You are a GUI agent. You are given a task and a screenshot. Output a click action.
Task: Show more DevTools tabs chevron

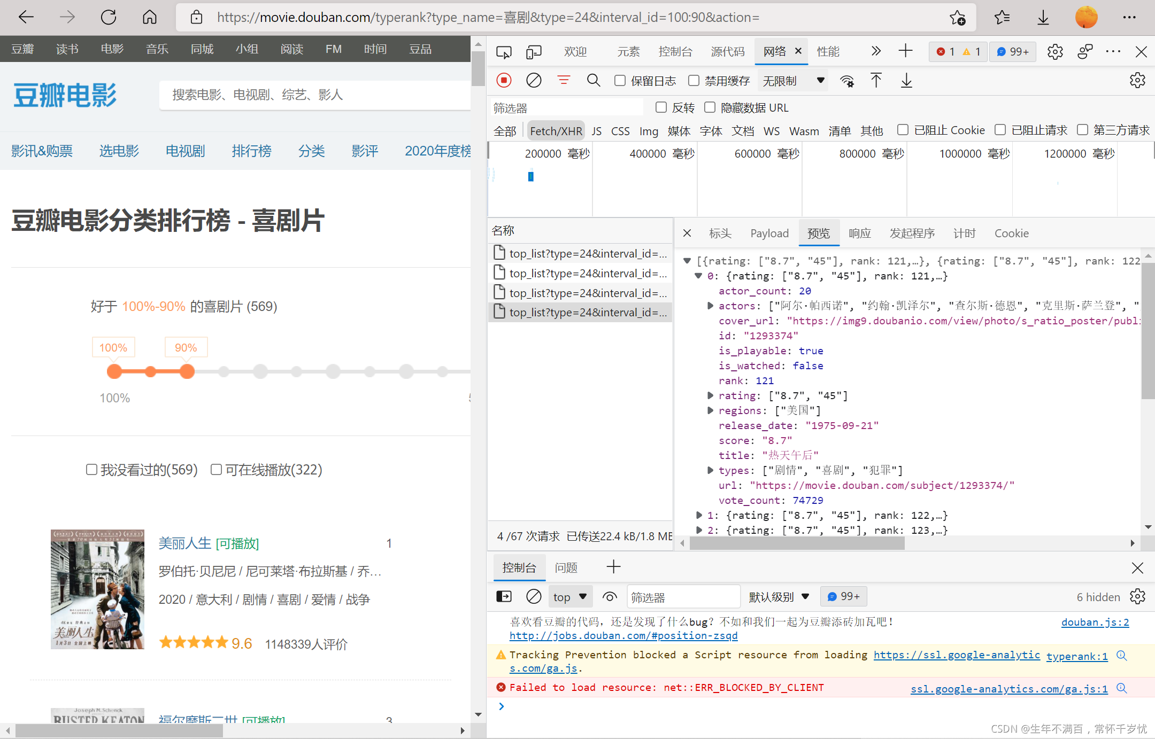point(875,51)
